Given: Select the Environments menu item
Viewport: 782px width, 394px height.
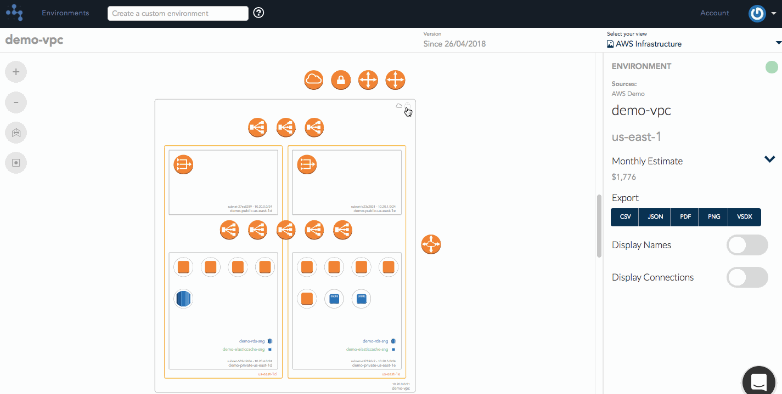Looking at the screenshot, I should point(65,13).
